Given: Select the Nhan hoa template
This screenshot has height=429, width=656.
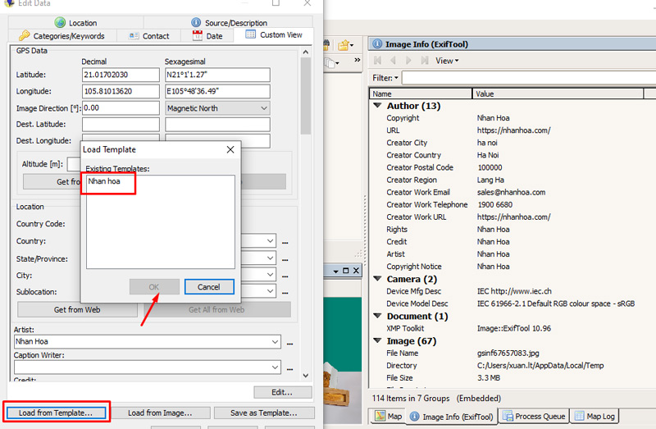Looking at the screenshot, I should (x=99, y=181).
